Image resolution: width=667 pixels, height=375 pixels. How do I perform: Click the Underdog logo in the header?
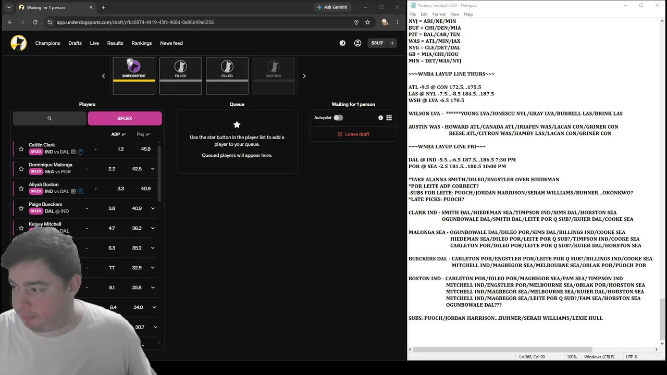click(x=19, y=43)
